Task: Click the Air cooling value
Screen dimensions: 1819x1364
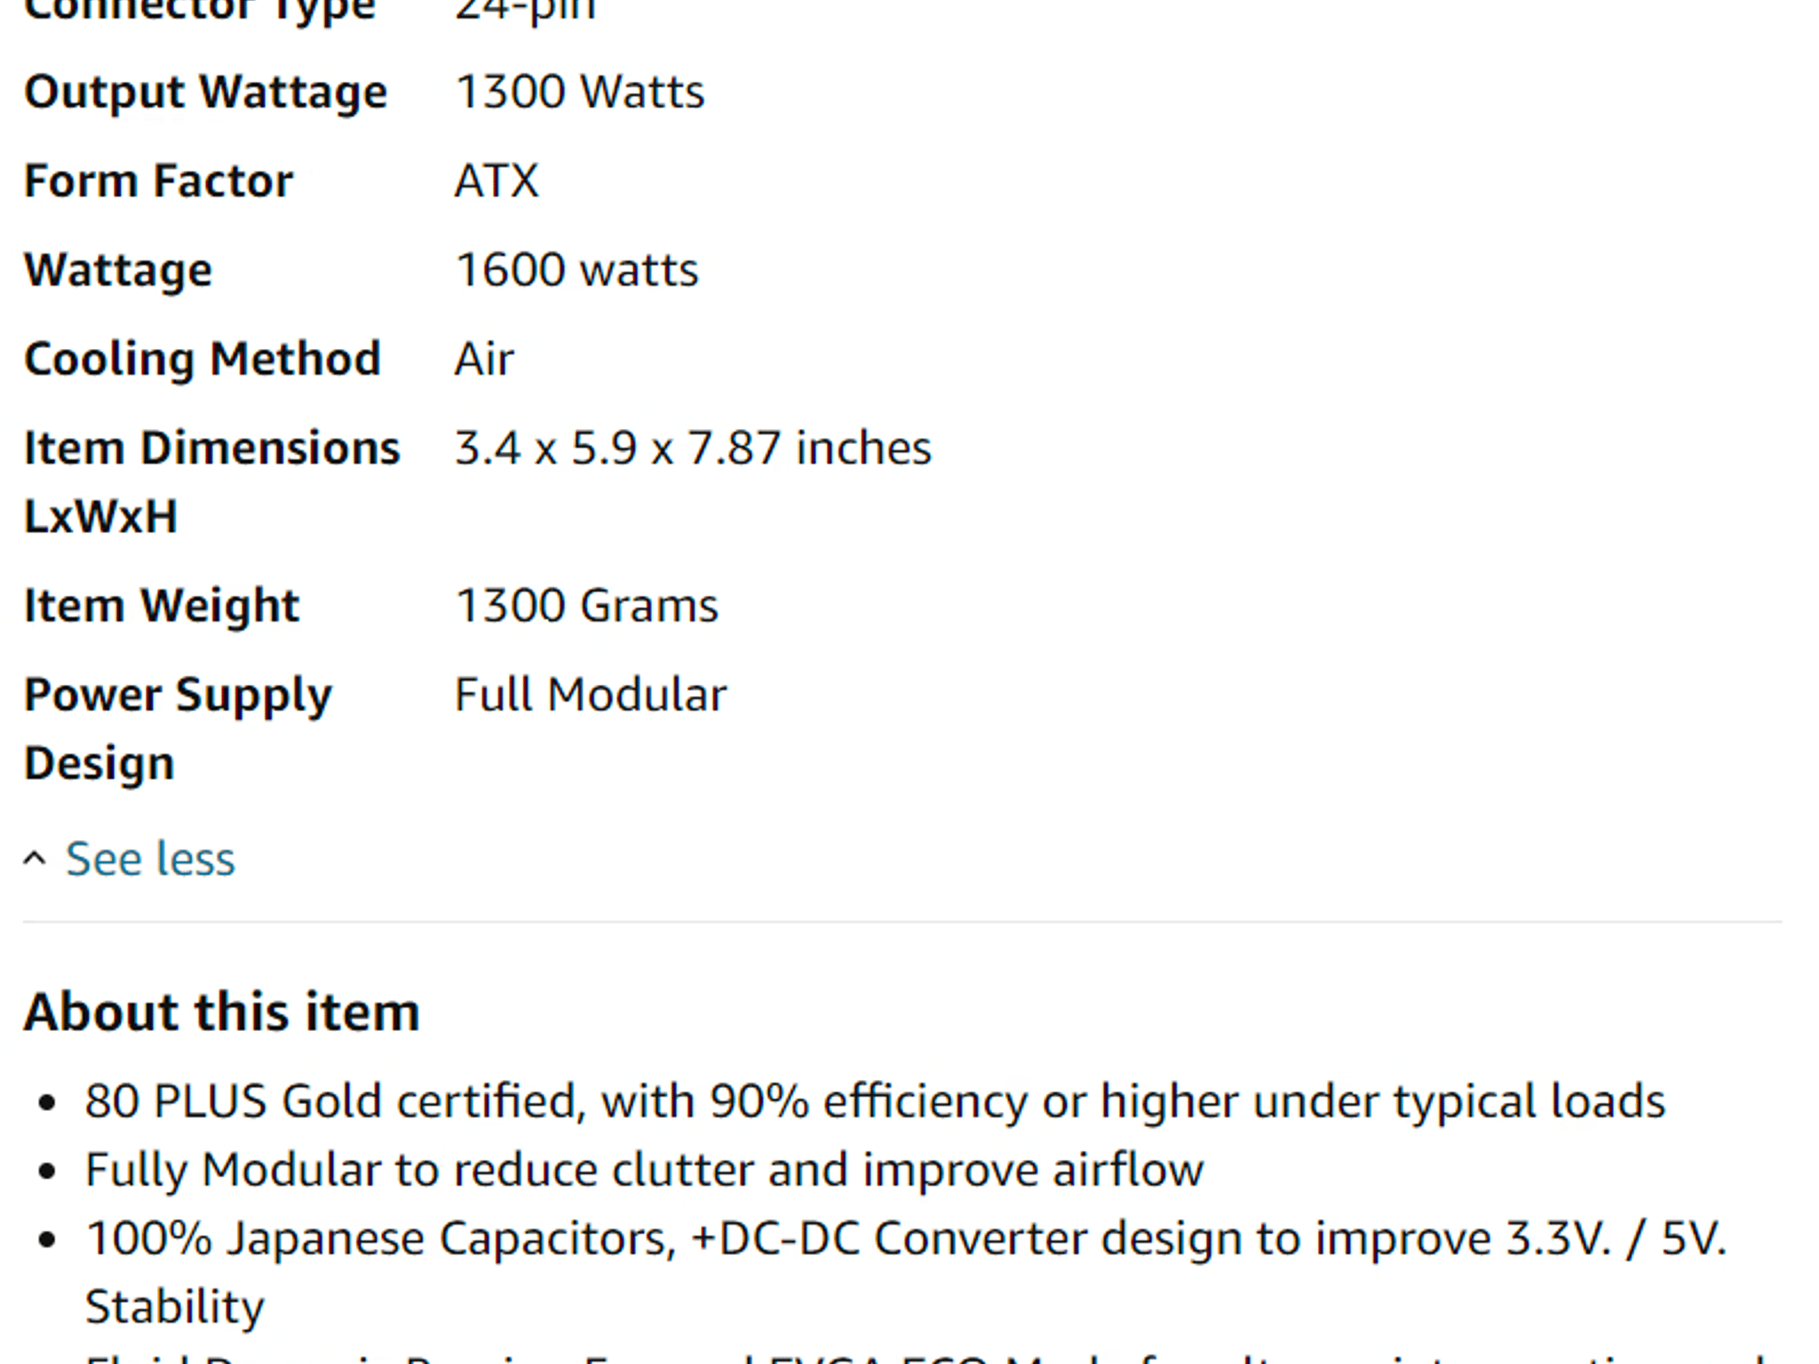Action: click(484, 360)
